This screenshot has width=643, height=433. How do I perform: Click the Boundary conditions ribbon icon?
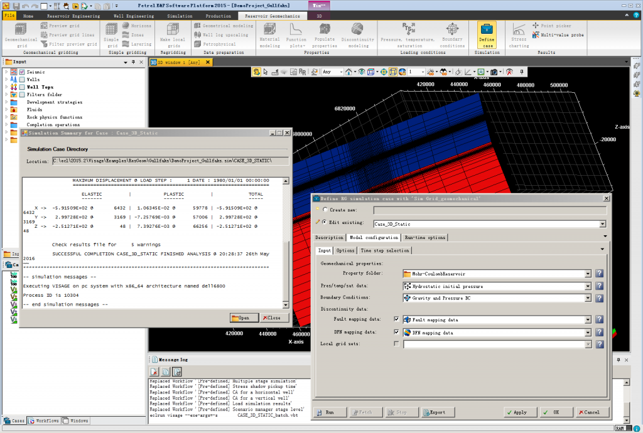452,35
